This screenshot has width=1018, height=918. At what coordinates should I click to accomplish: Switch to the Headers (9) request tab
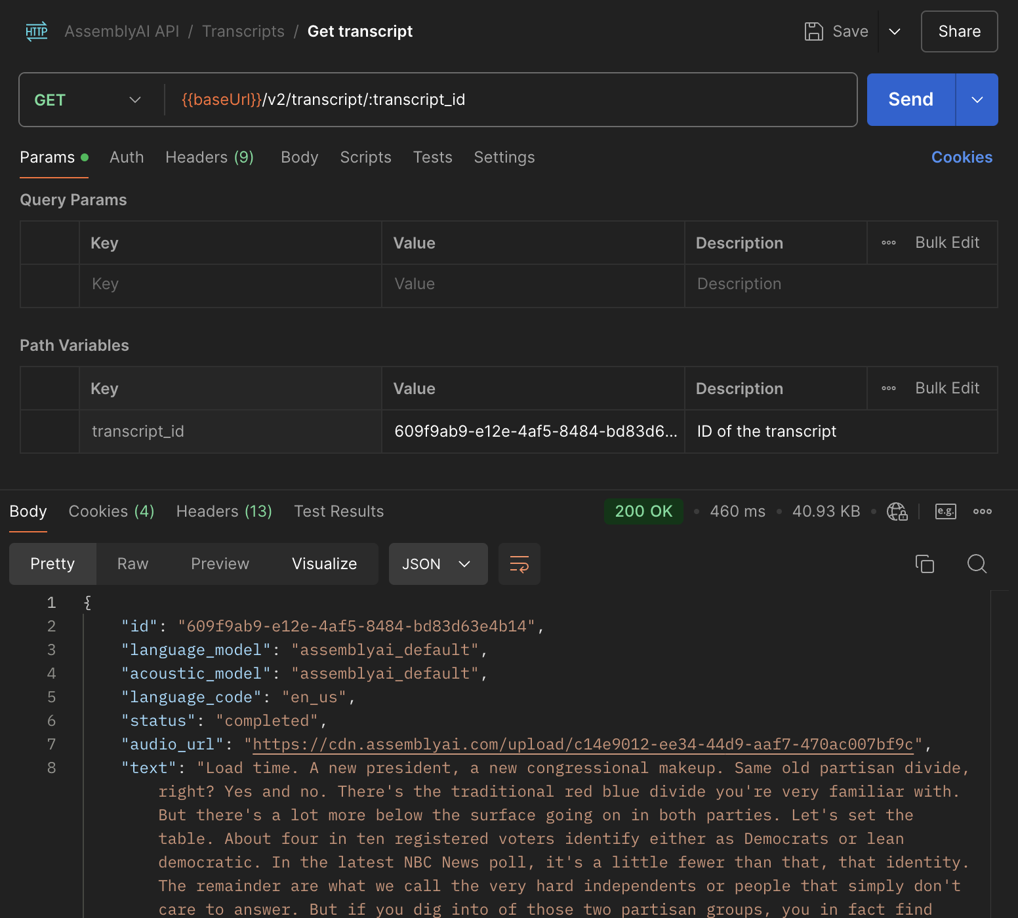tap(209, 157)
